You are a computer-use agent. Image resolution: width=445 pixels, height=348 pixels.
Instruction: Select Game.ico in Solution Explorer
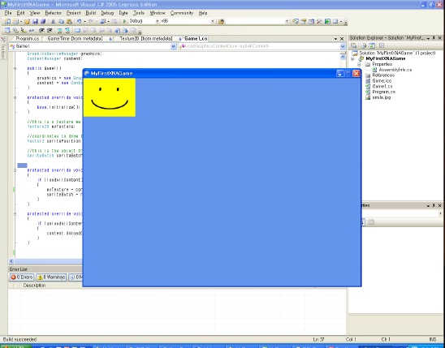coord(382,81)
